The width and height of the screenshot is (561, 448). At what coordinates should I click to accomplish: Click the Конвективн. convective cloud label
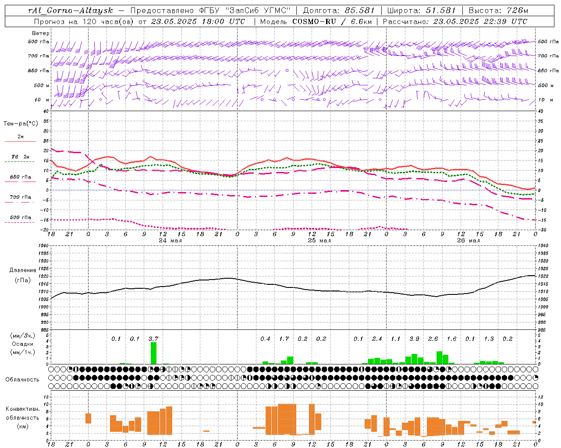[23, 409]
